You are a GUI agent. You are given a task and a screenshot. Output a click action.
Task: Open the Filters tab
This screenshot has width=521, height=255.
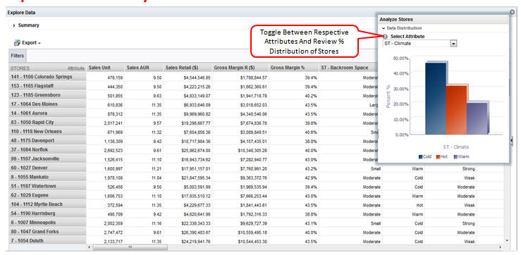tap(18, 56)
